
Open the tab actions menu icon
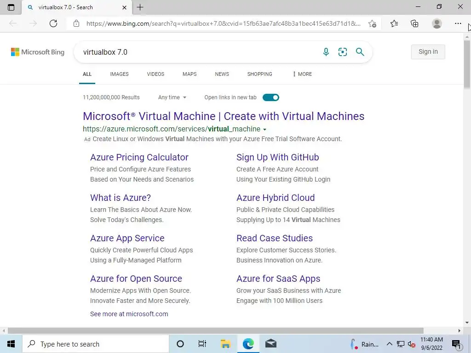[11, 7]
